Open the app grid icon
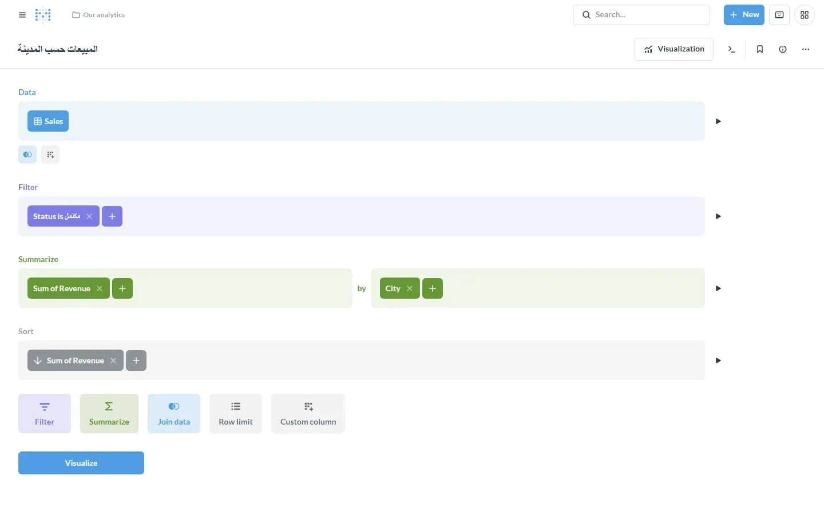 pos(805,15)
